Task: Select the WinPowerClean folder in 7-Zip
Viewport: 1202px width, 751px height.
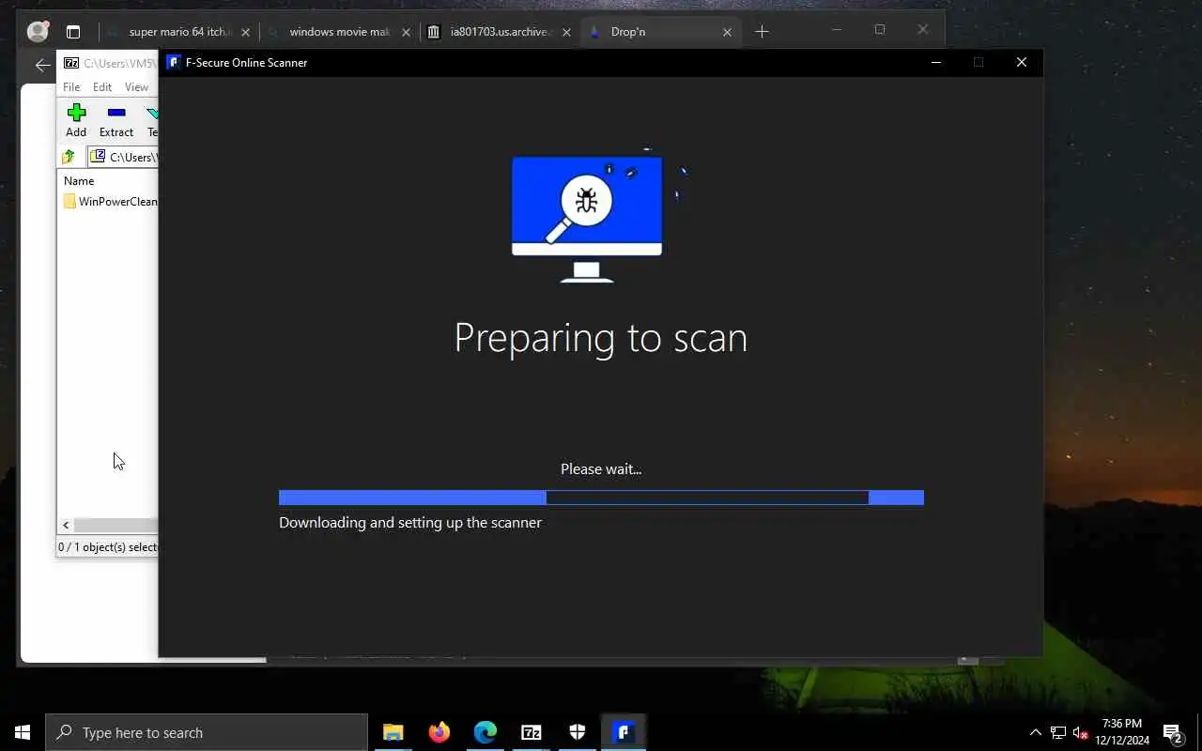Action: [110, 202]
